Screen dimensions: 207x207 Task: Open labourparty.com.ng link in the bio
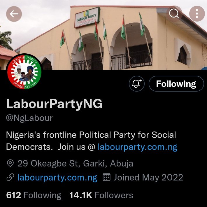pos(137,147)
